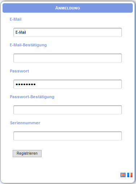
Task: Switch language to French via flag icon
Action: (130, 175)
